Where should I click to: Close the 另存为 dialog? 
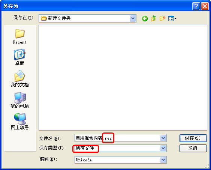[x=205, y=6]
